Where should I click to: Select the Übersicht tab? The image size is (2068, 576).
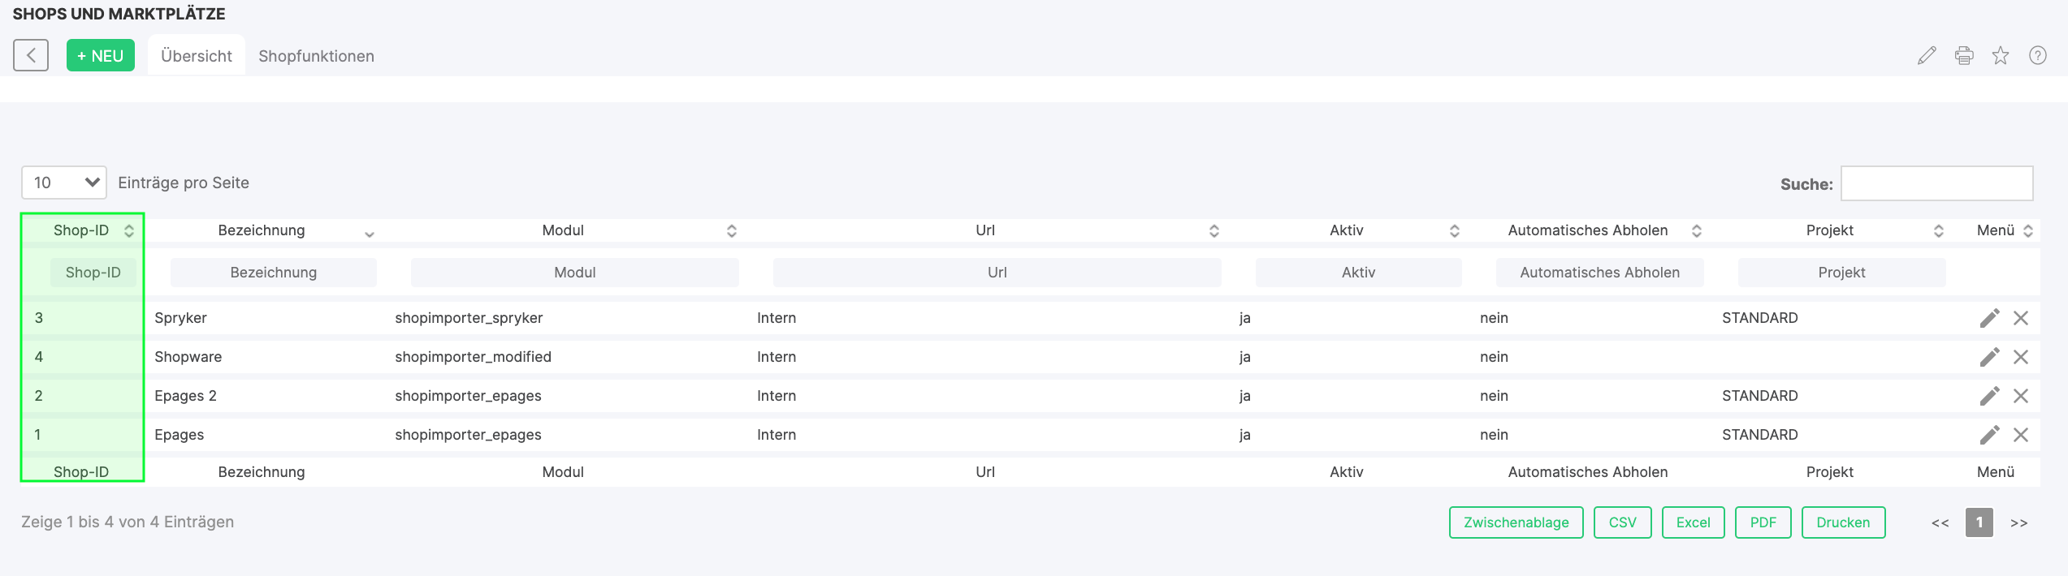[x=197, y=56]
